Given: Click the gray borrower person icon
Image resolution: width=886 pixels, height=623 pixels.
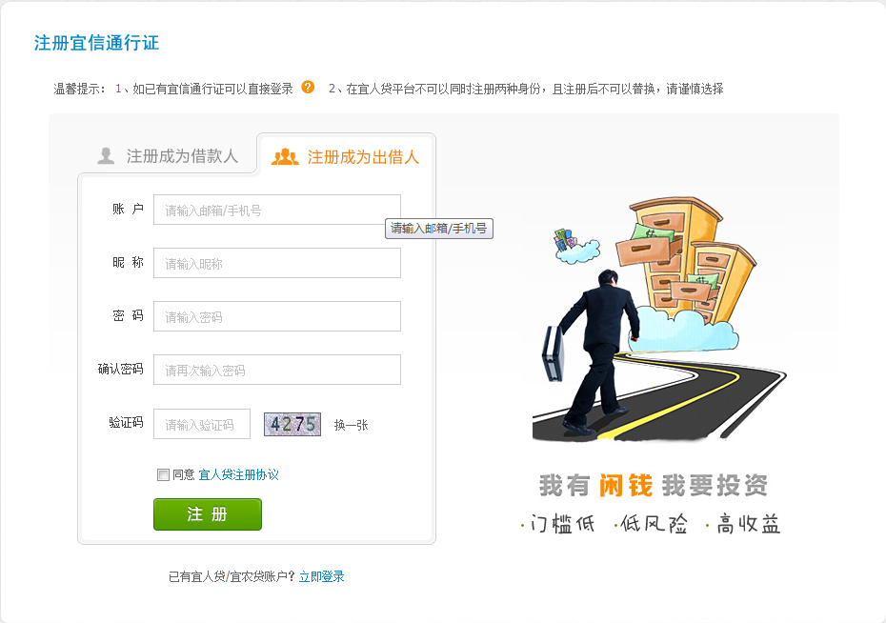Looking at the screenshot, I should pos(106,155).
